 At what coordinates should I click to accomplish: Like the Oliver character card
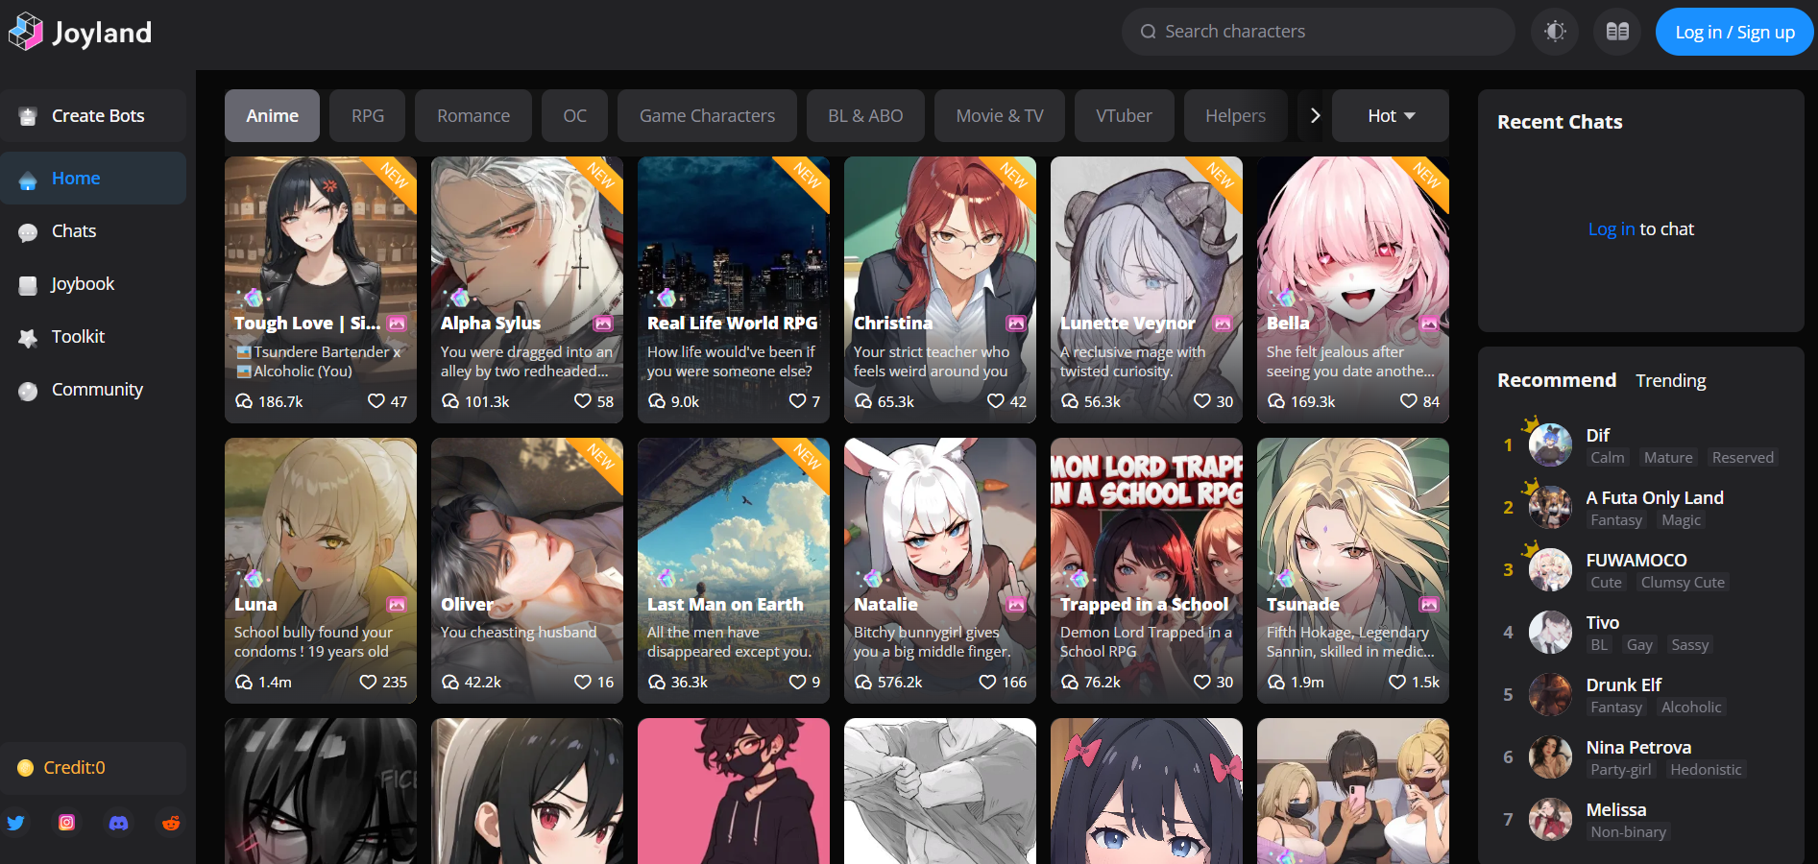[x=583, y=683]
